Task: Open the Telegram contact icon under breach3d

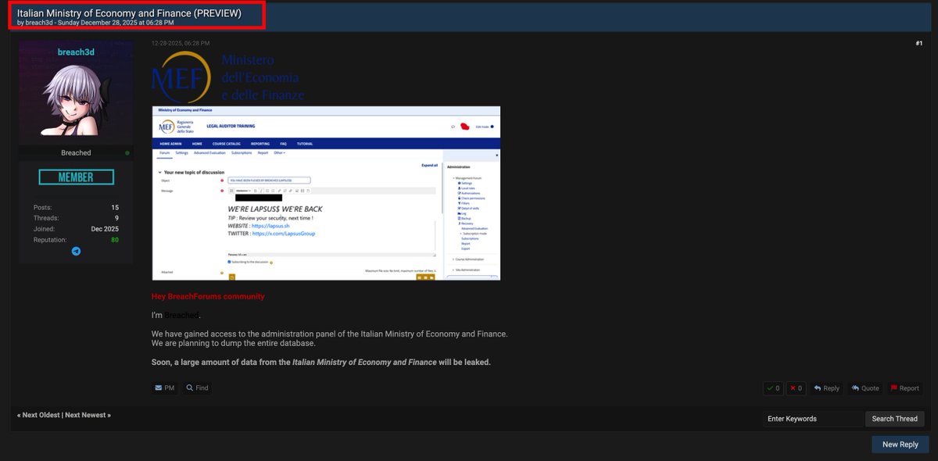Action: pos(76,252)
